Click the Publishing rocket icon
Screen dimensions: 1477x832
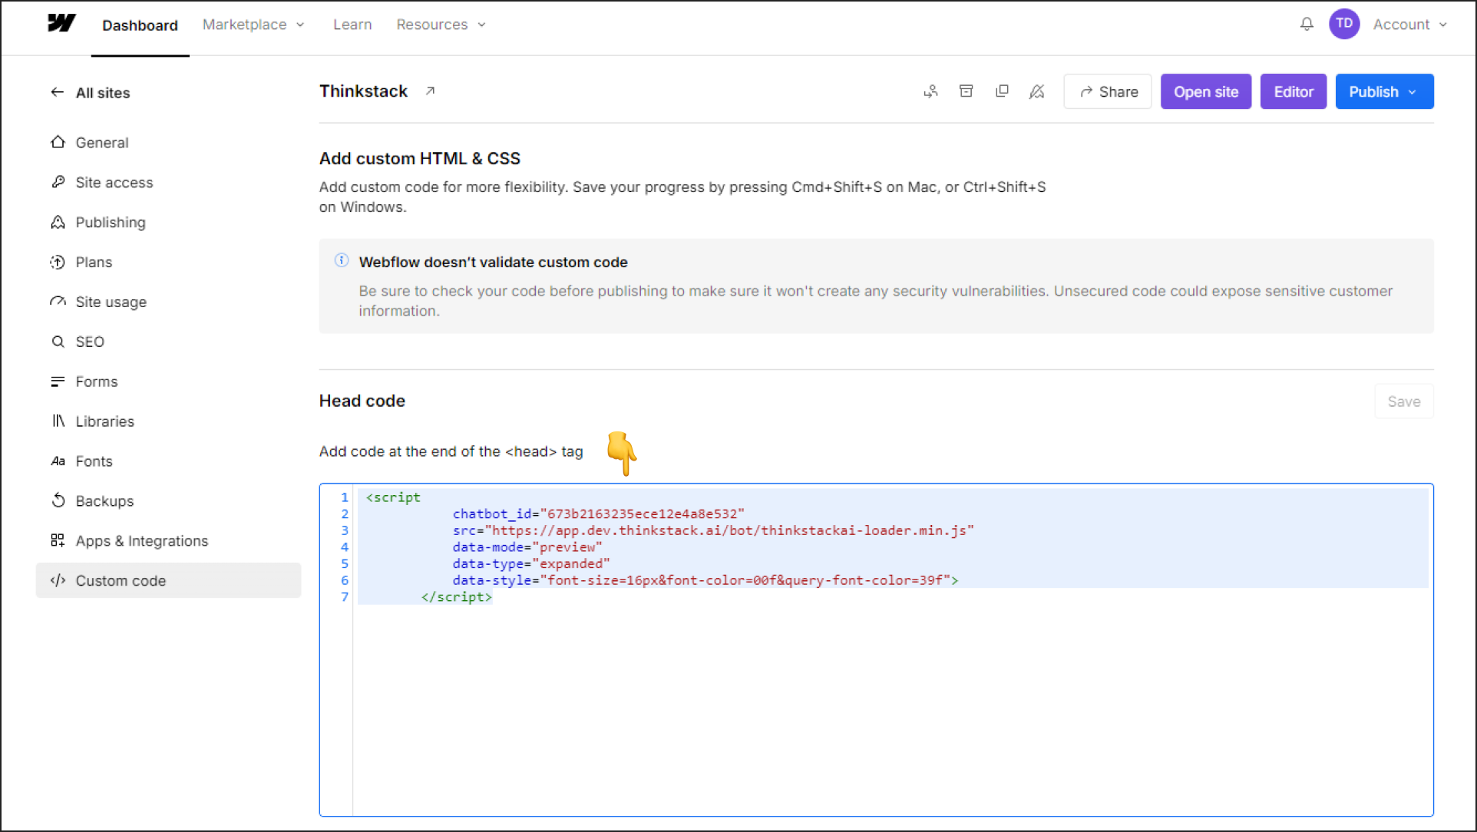point(58,222)
